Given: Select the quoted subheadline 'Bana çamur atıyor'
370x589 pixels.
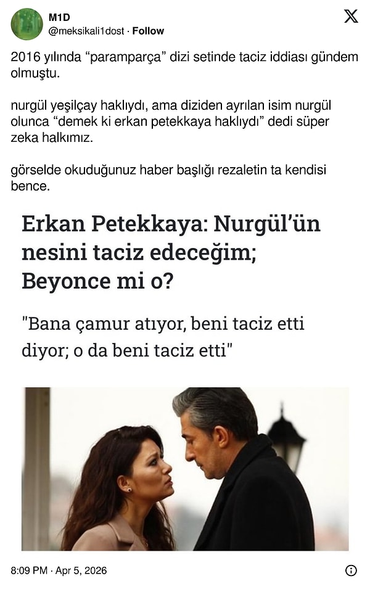Looking at the screenshot, I should pyautogui.click(x=104, y=323).
